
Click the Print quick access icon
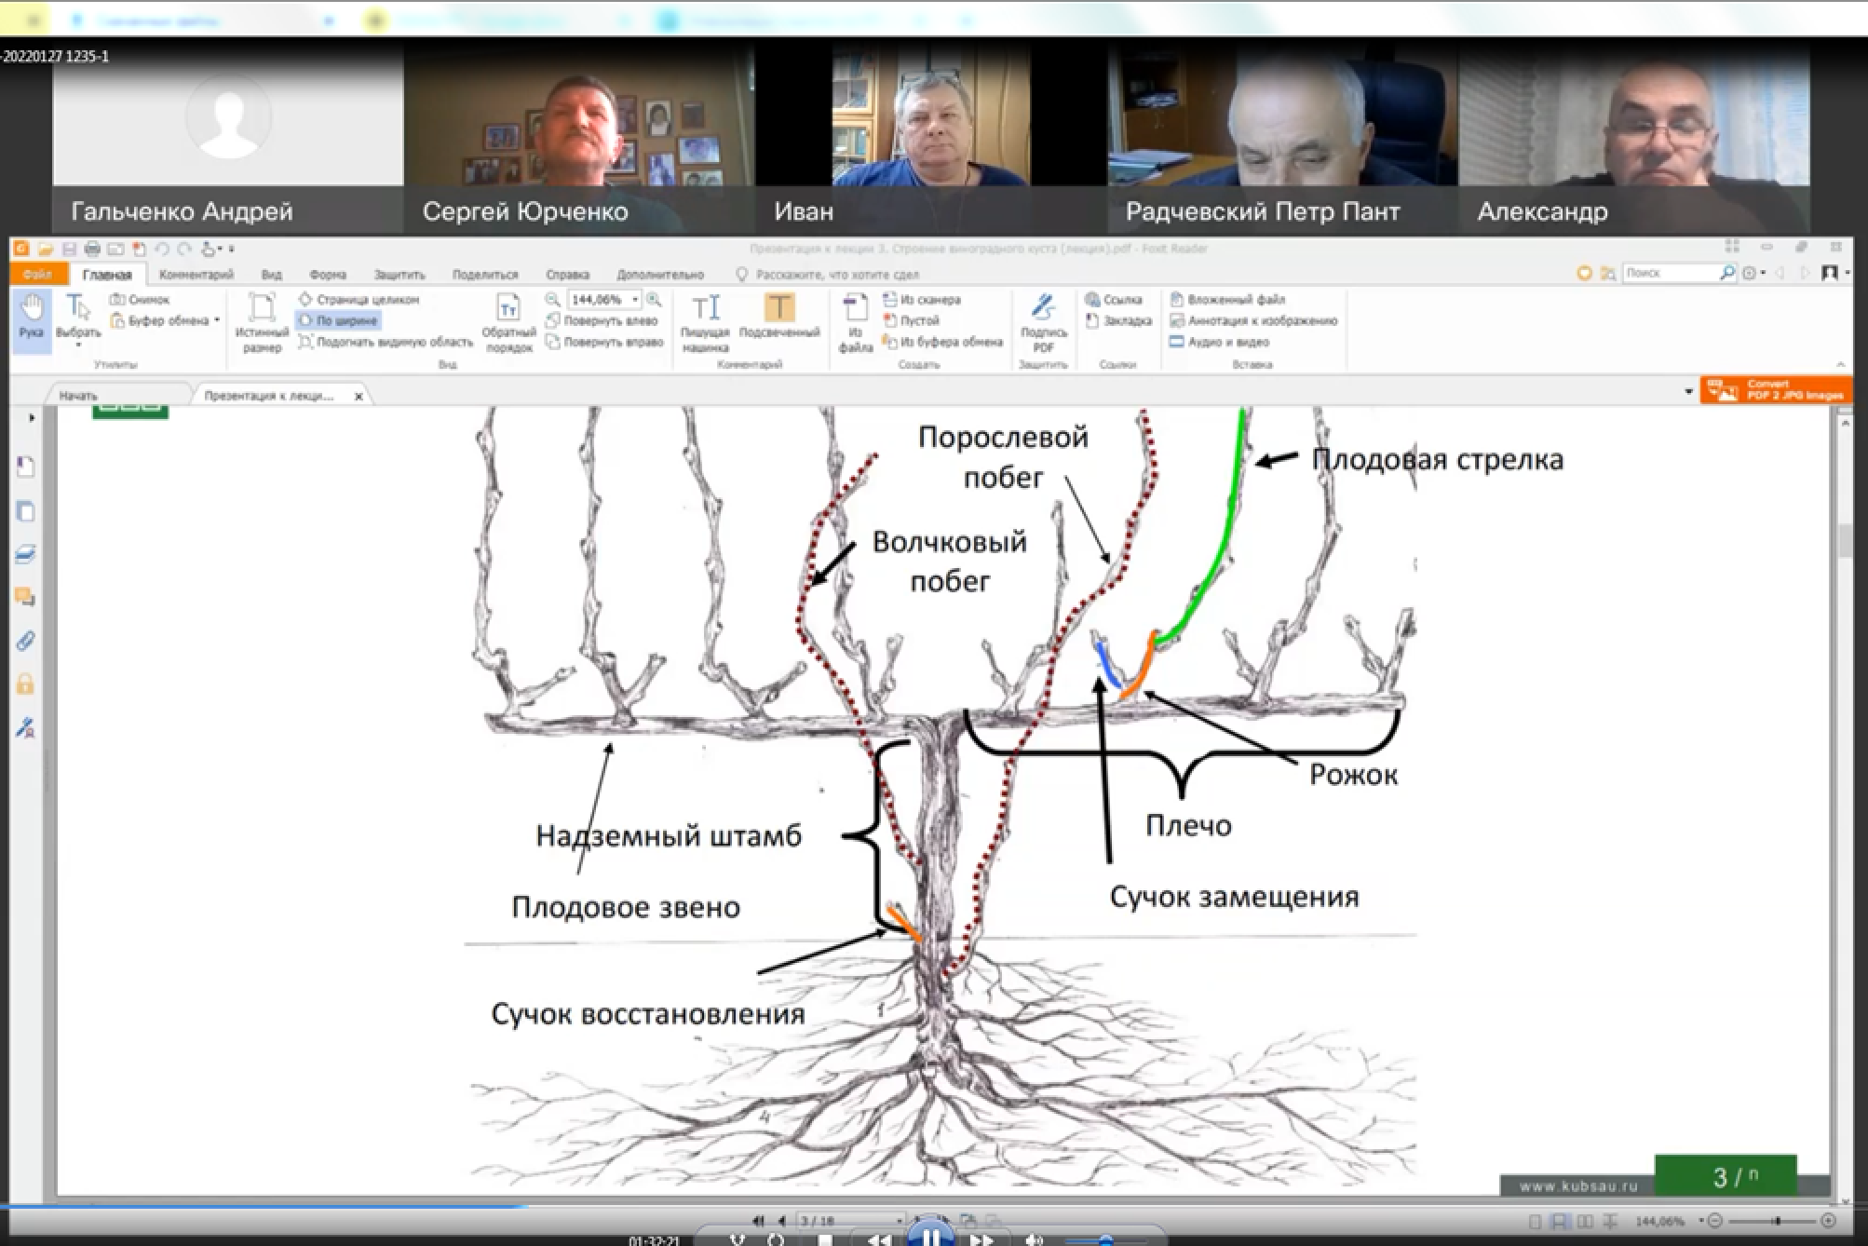(x=92, y=249)
